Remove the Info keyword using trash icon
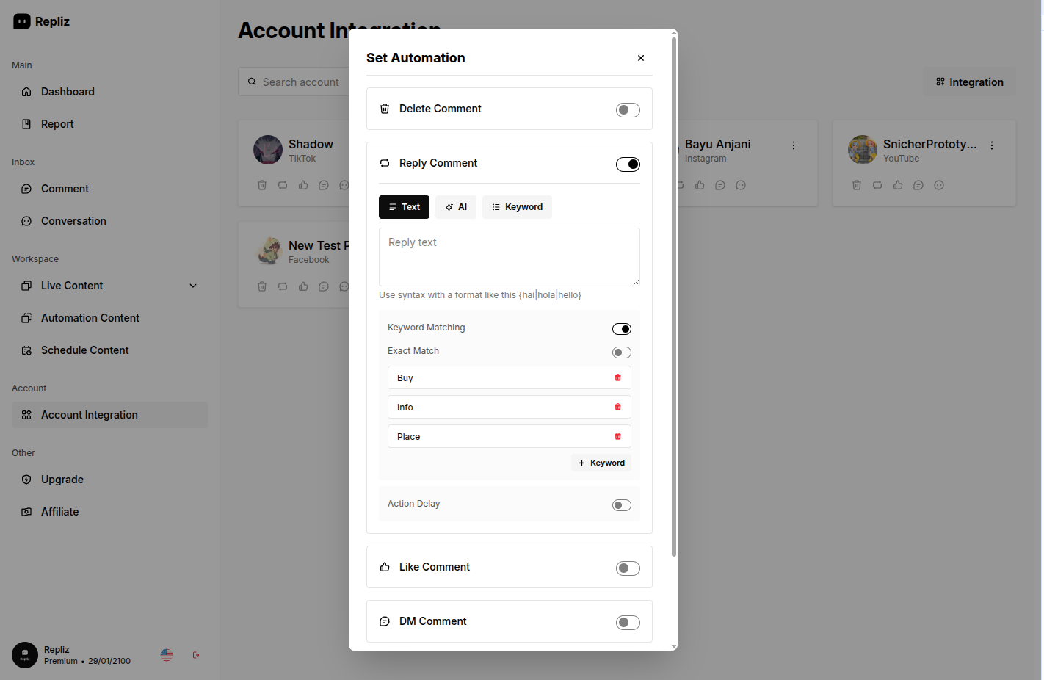 coord(617,407)
